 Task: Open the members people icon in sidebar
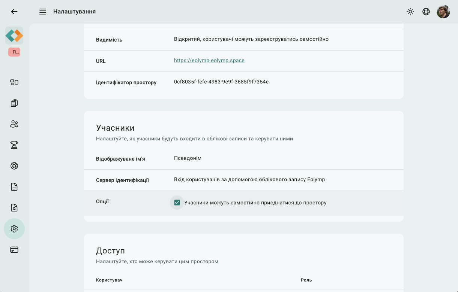pyautogui.click(x=14, y=124)
